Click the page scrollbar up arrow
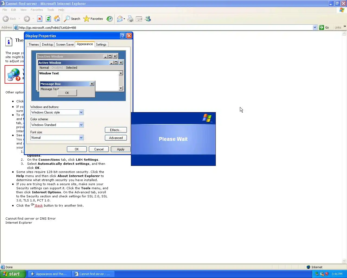Viewport: 347px width, 278px height. pos(344,34)
